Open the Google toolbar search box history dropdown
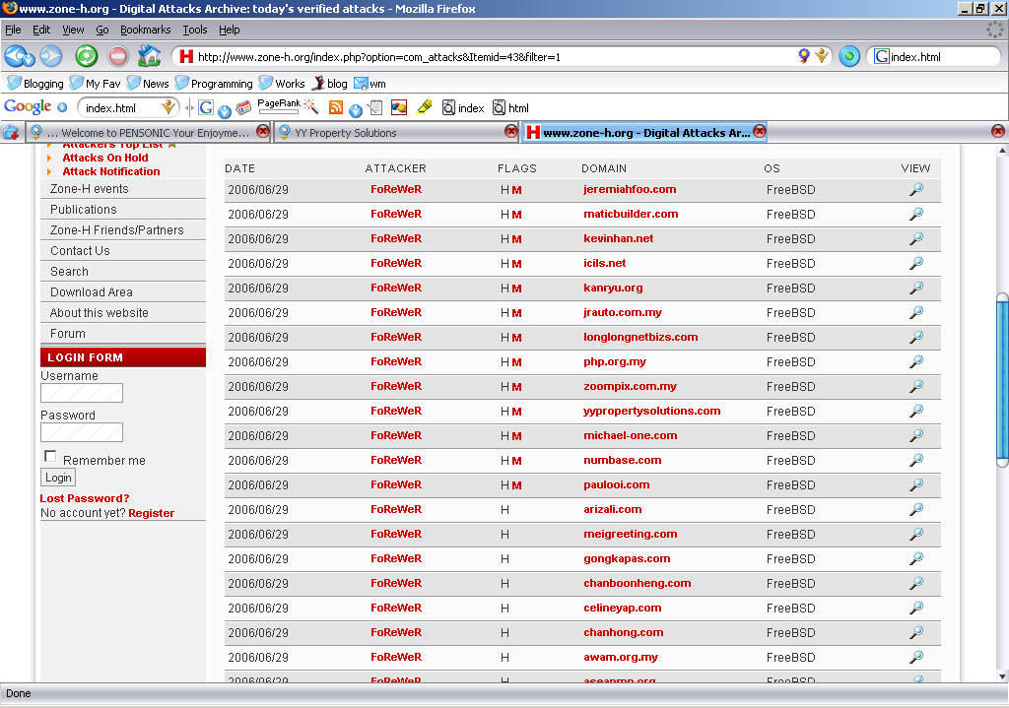This screenshot has height=708, width=1009. tap(168, 106)
